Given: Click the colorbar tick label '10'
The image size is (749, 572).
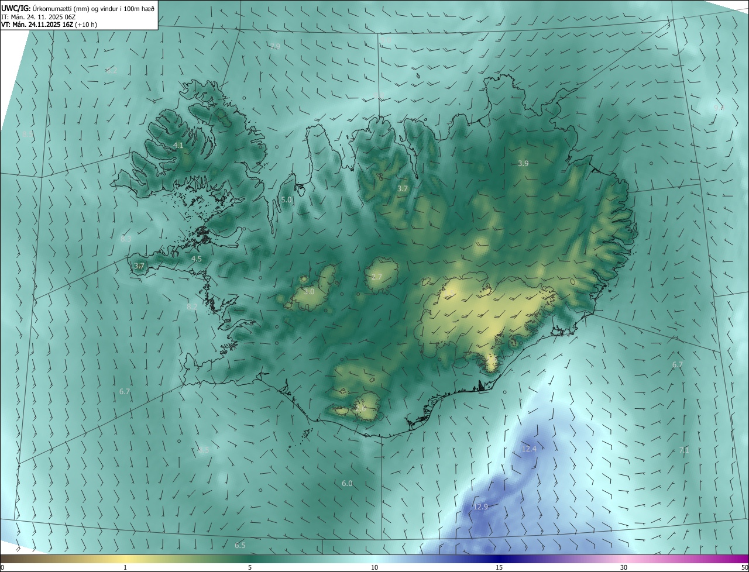Looking at the screenshot, I should [x=374, y=568].
